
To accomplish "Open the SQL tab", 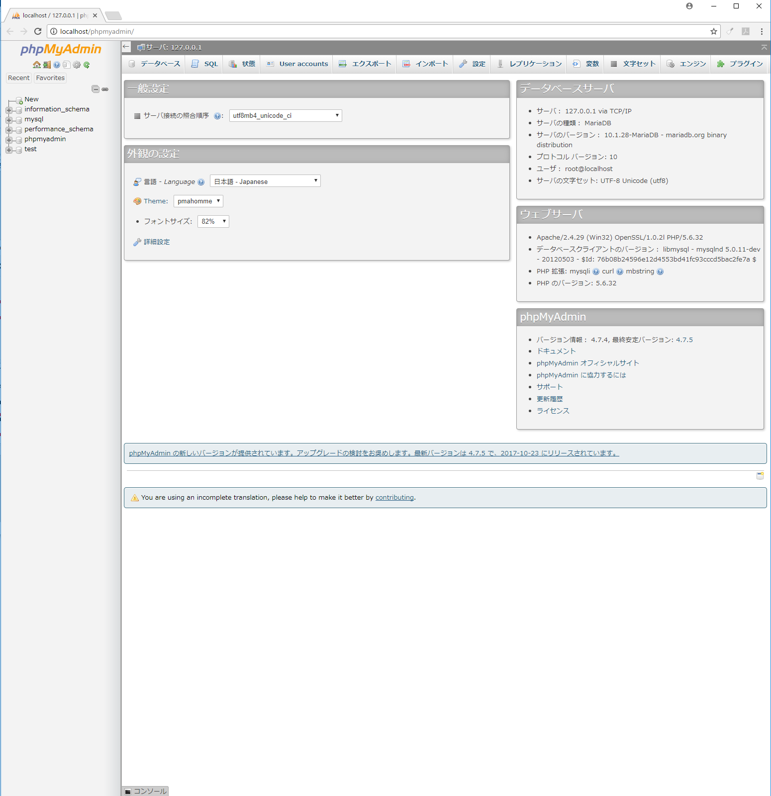I will point(204,64).
